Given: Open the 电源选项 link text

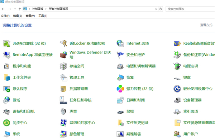Looking at the screenshot, I should pyautogui.click(x=191, y=66).
